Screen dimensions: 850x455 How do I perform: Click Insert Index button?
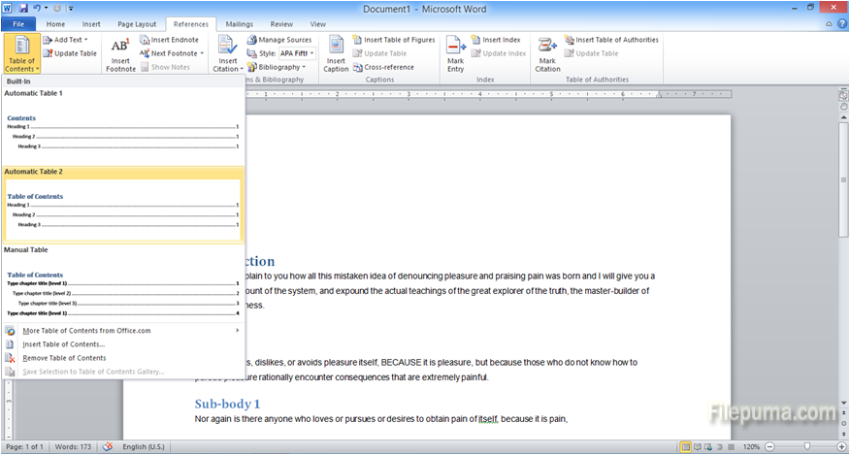pyautogui.click(x=495, y=40)
